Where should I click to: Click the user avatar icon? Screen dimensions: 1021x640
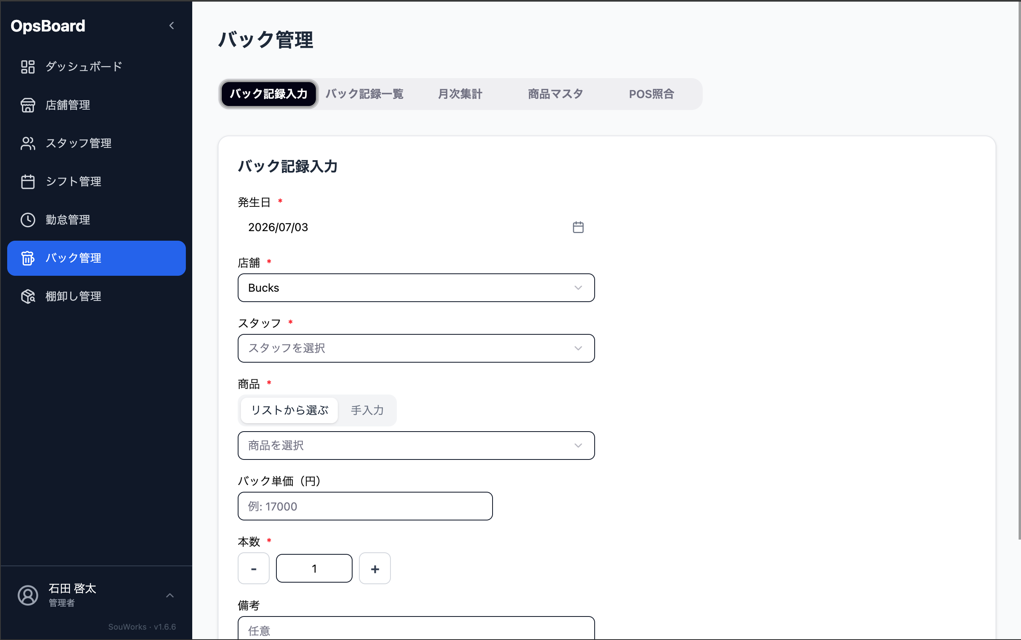pos(28,595)
